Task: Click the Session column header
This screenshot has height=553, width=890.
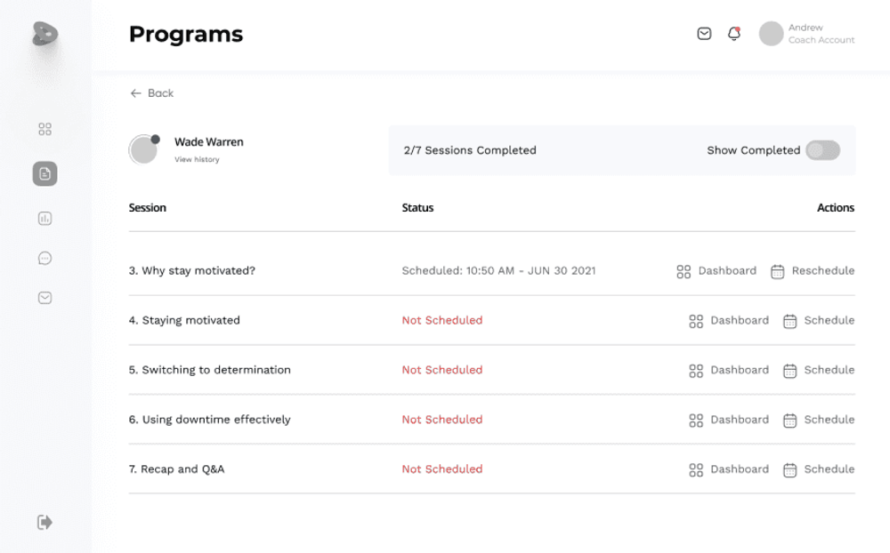Action: pos(148,207)
